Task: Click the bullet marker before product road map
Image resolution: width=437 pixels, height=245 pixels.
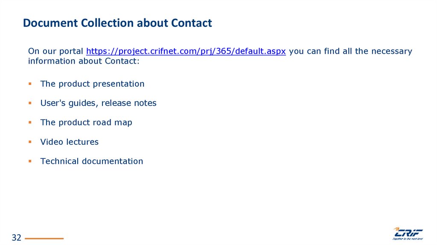Action: 30,122
